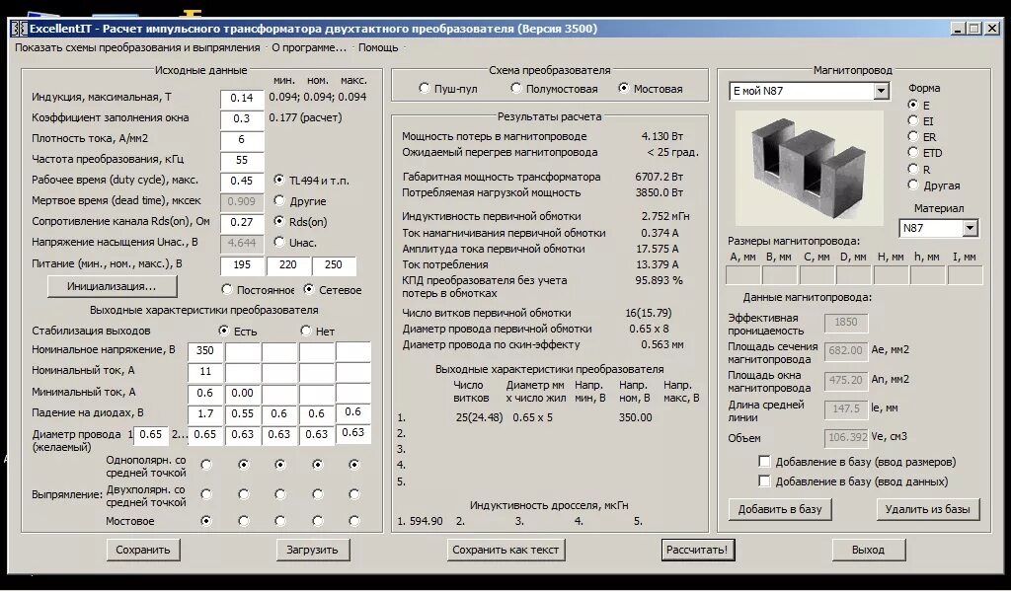Click the core dimension 'I, мм' field
1011x592 pixels.
(965, 275)
